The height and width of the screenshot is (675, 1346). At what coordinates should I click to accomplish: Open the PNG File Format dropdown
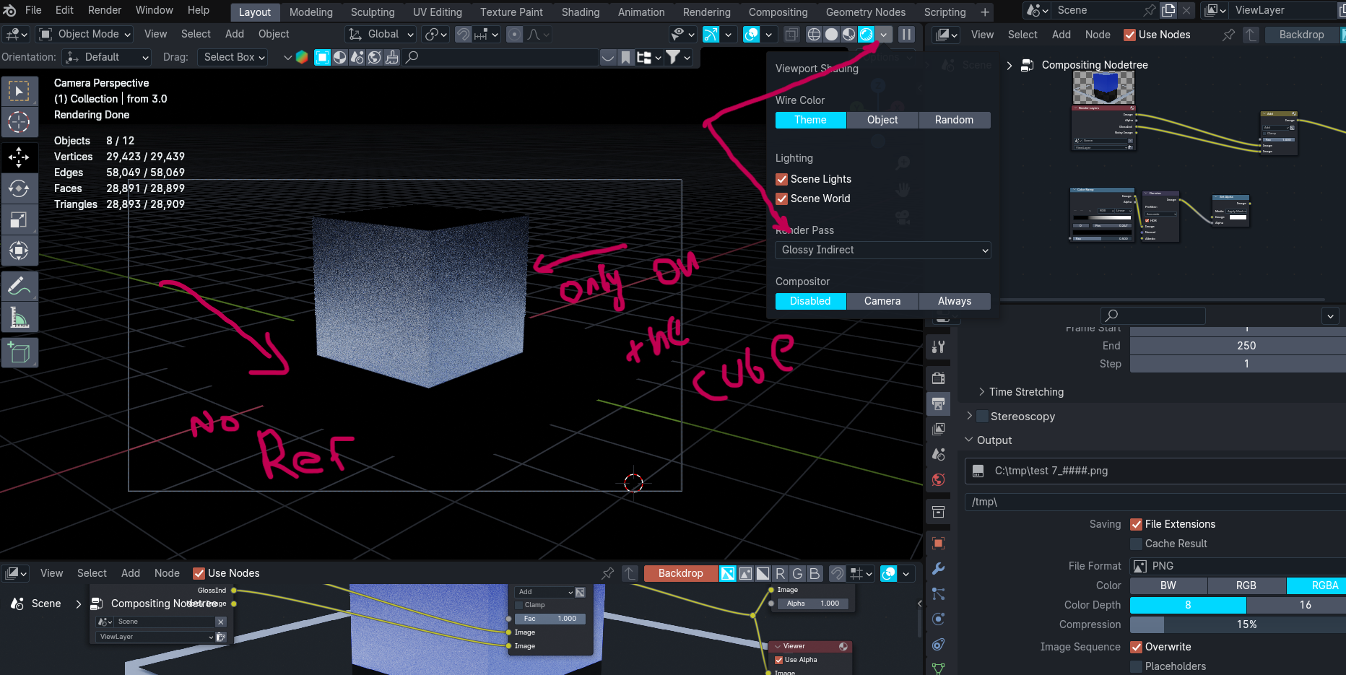[x=1238, y=566]
